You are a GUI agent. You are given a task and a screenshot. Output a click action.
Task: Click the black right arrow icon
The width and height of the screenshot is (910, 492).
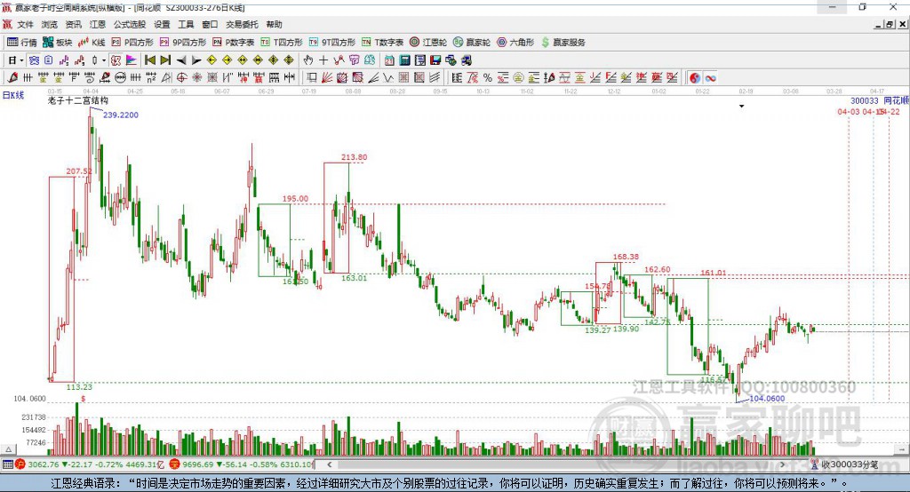click(196, 60)
